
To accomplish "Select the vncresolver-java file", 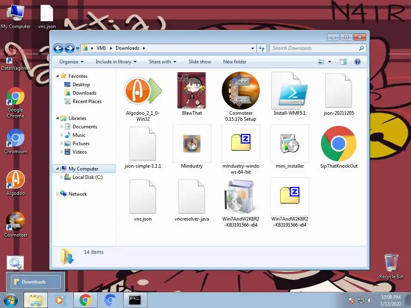I will click(192, 200).
